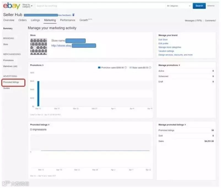Click the blue Mar 12 sales bar
Screen dimensions: 221x188
click(38, 94)
